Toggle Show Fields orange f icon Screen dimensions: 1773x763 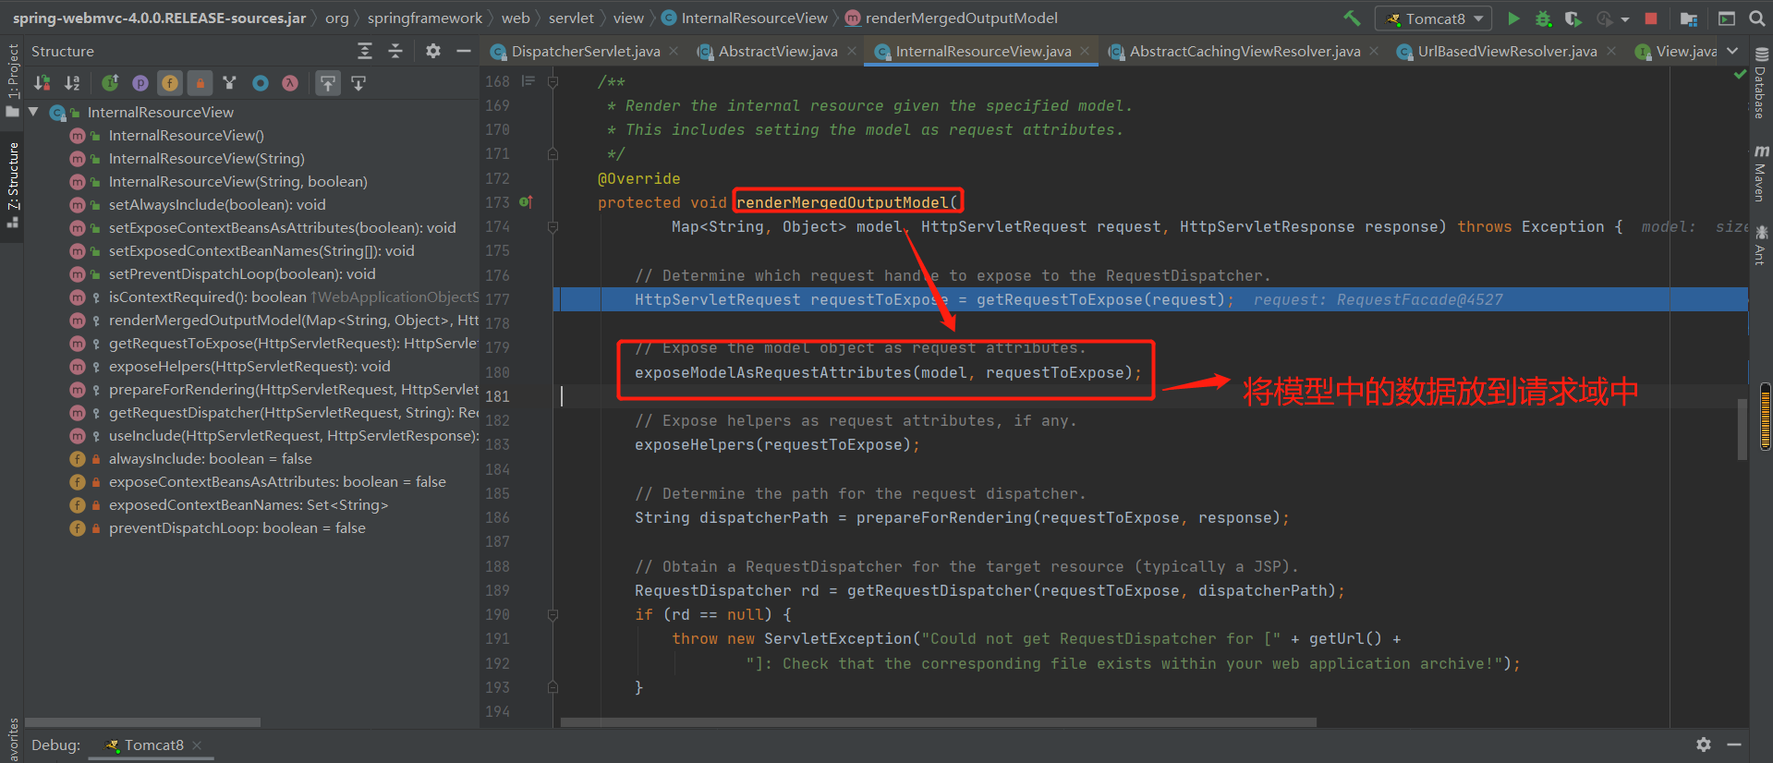click(170, 83)
